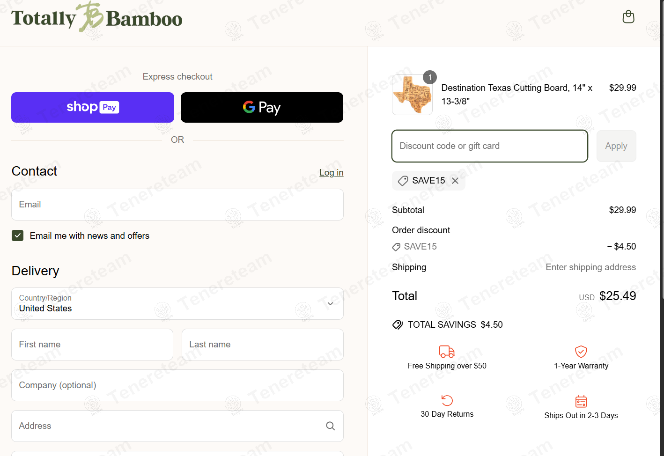Click the Ships Out calendar icon
Viewport: 664px width, 456px height.
click(581, 401)
